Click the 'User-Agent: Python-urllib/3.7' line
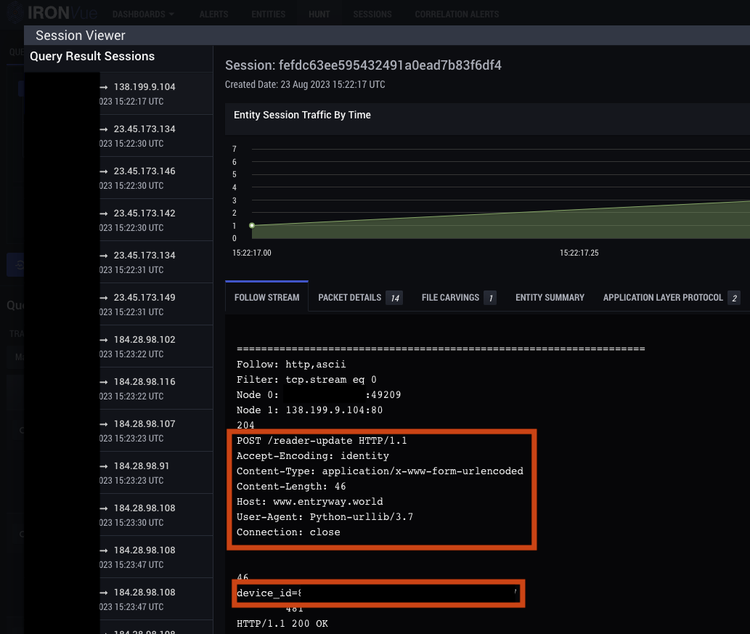This screenshot has height=634, width=750. [325, 517]
